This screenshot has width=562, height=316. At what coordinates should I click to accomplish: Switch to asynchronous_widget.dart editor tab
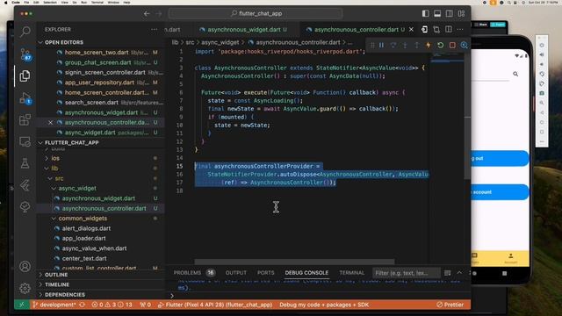tap(243, 29)
